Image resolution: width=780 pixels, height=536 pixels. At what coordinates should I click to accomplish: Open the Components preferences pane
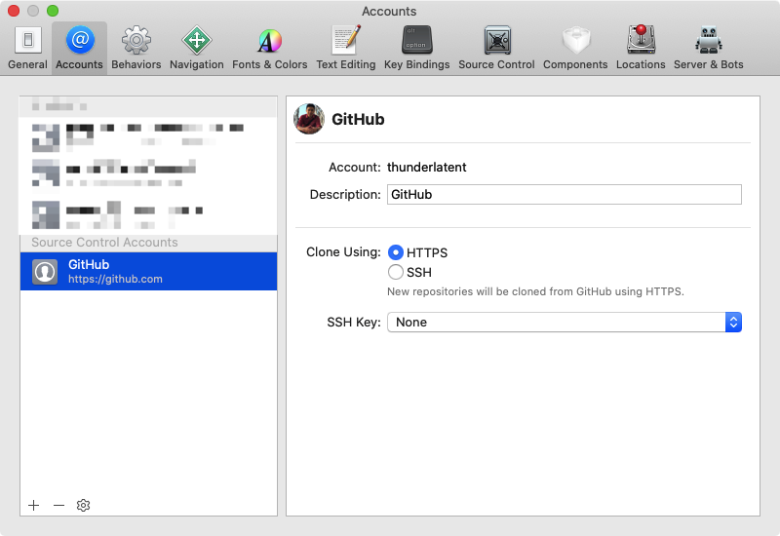(x=575, y=48)
